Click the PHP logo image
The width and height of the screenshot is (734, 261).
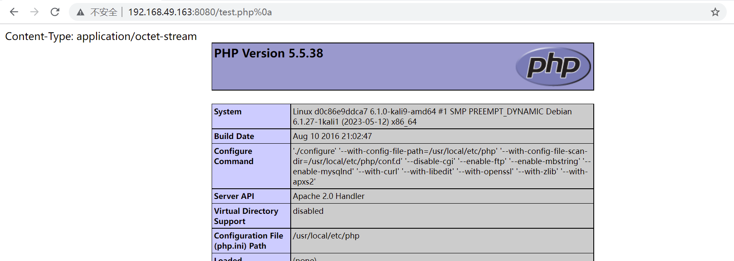tap(553, 66)
